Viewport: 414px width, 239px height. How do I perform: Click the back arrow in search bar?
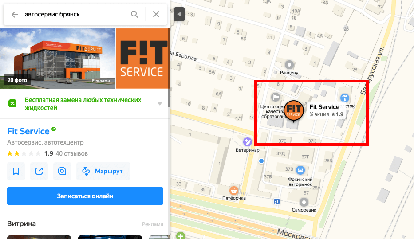point(15,14)
